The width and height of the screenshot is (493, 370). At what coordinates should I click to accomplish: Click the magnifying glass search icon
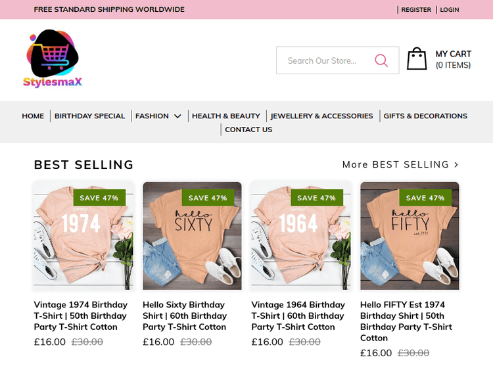[x=381, y=60]
